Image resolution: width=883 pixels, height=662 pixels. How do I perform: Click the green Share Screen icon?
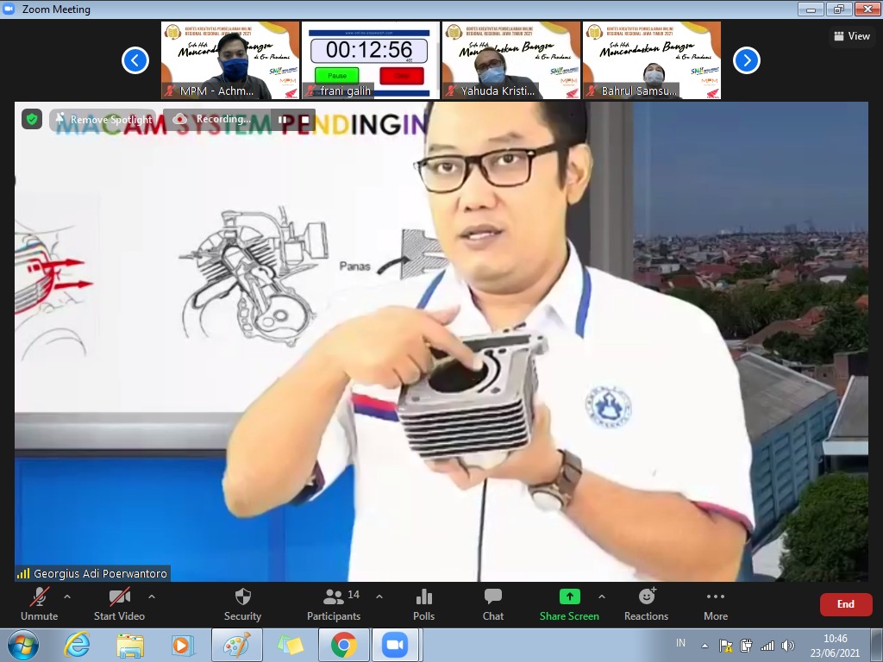click(x=569, y=596)
